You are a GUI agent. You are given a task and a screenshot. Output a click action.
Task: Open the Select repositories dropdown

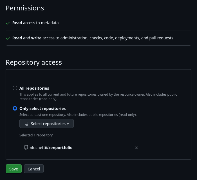[46, 124]
